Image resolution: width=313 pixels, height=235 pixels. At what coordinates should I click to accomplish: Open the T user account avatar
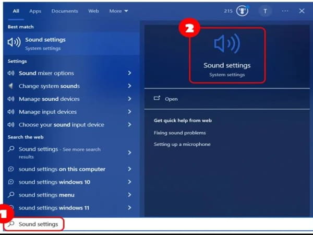click(265, 11)
